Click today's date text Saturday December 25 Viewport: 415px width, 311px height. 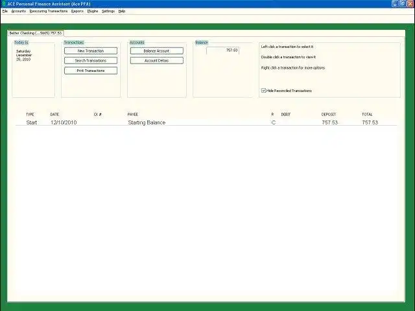tap(24, 55)
